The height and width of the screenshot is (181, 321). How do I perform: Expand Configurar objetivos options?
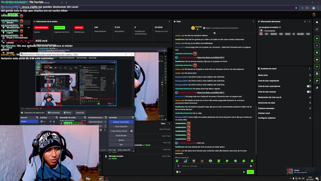click(310, 118)
